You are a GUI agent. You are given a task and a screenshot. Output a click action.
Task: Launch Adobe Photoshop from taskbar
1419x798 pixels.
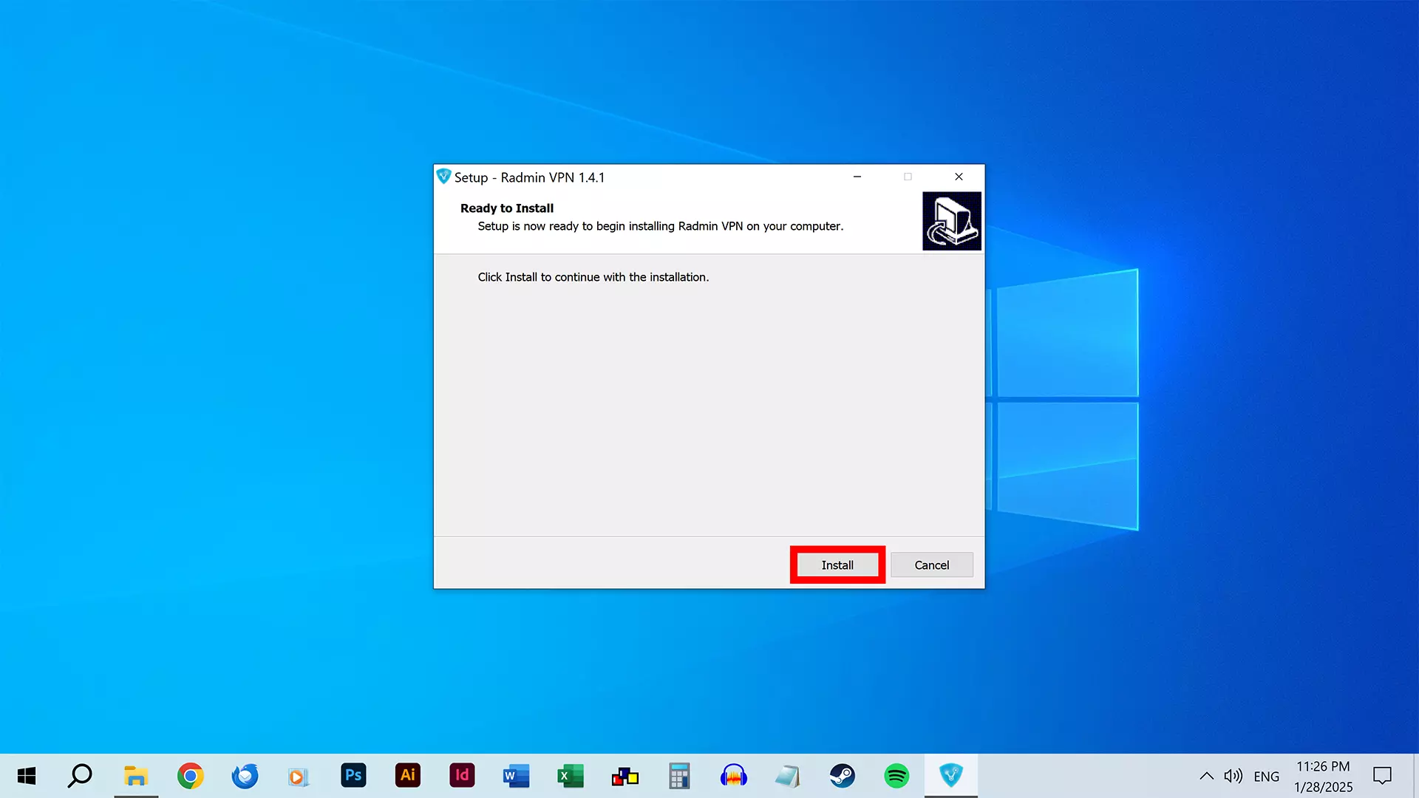pos(353,776)
